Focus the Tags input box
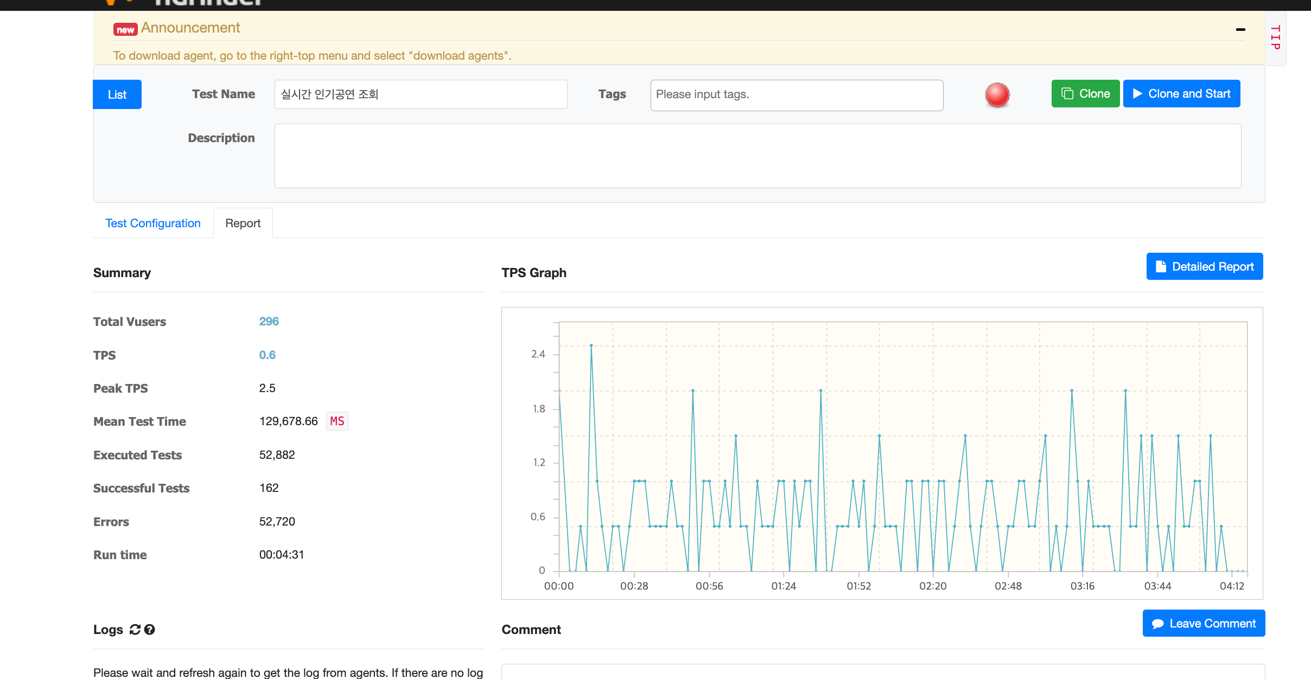This screenshot has height=679, width=1311. pyautogui.click(x=796, y=95)
